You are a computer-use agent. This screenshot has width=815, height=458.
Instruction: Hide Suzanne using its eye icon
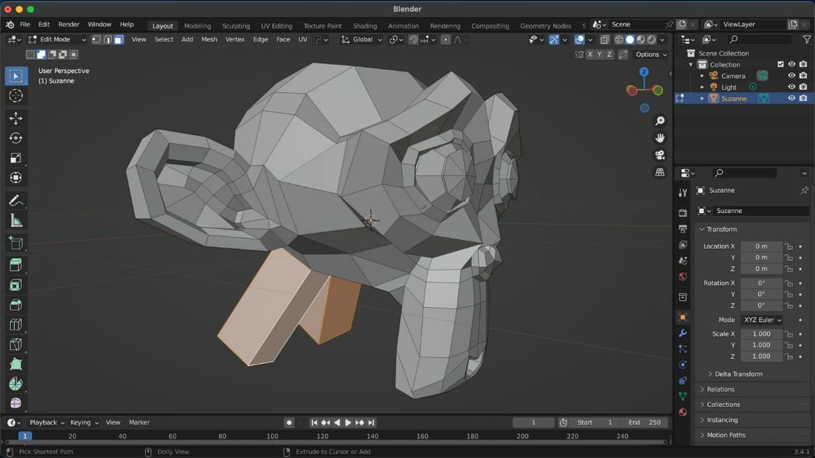point(791,98)
